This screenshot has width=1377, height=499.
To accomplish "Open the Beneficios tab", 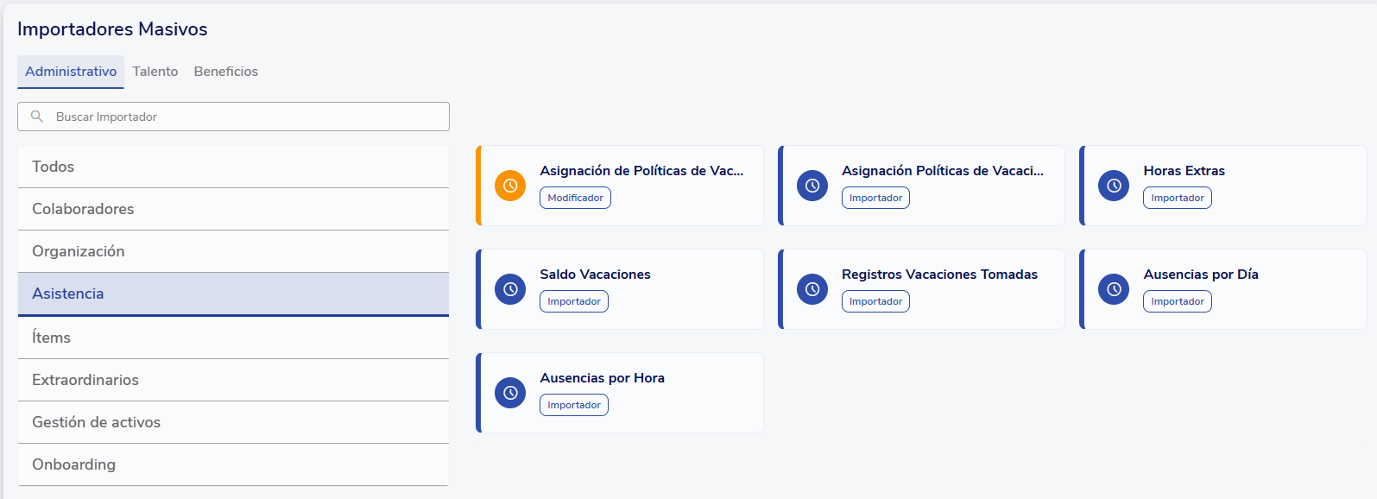I will point(226,72).
